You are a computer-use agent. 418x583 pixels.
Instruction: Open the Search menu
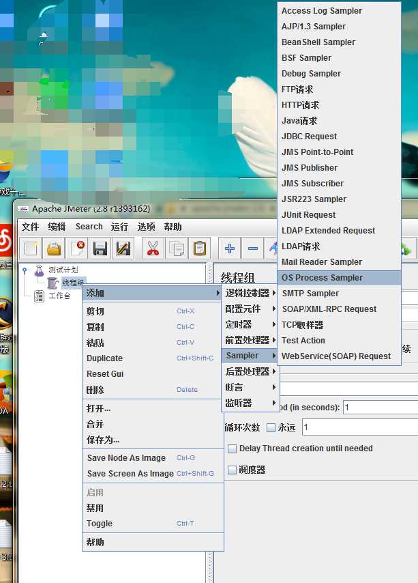pos(89,227)
